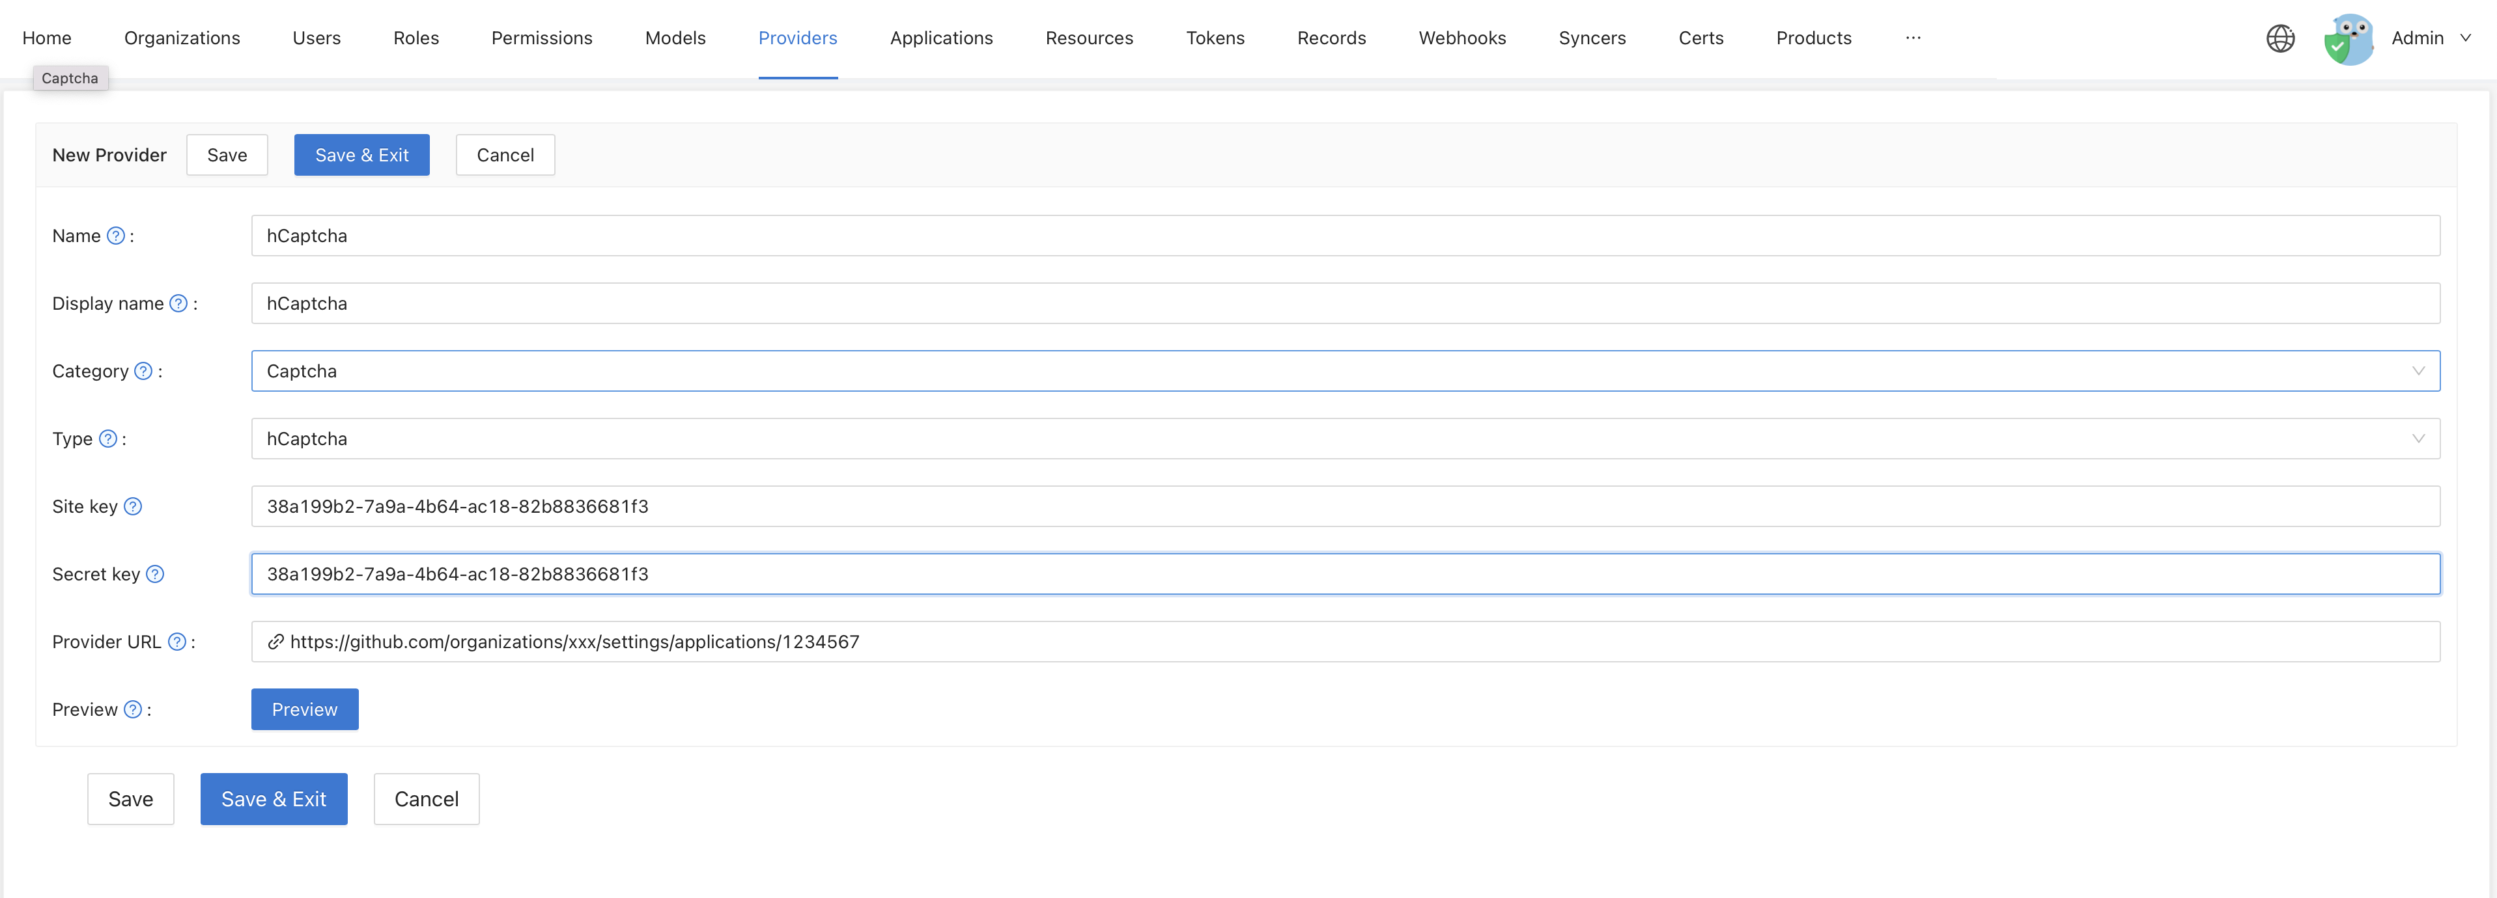Open the more navigation items ellipsis
Image resolution: width=2497 pixels, height=898 pixels.
point(1913,38)
